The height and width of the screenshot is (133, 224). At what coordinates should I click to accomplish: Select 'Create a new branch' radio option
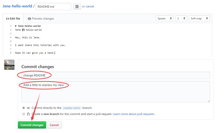tap(24, 114)
